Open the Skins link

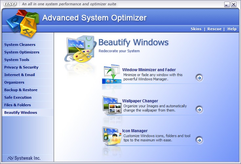(x=196, y=29)
